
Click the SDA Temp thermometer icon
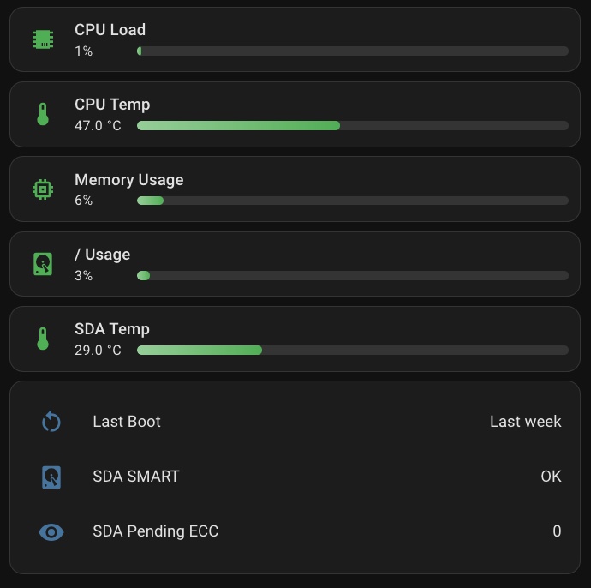point(43,339)
